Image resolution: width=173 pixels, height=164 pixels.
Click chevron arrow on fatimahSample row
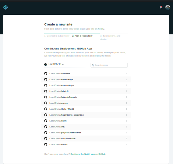pyautogui.click(x=127, y=97)
